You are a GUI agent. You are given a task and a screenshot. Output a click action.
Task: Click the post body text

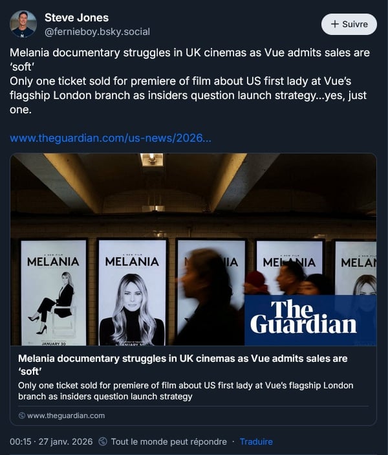189,82
